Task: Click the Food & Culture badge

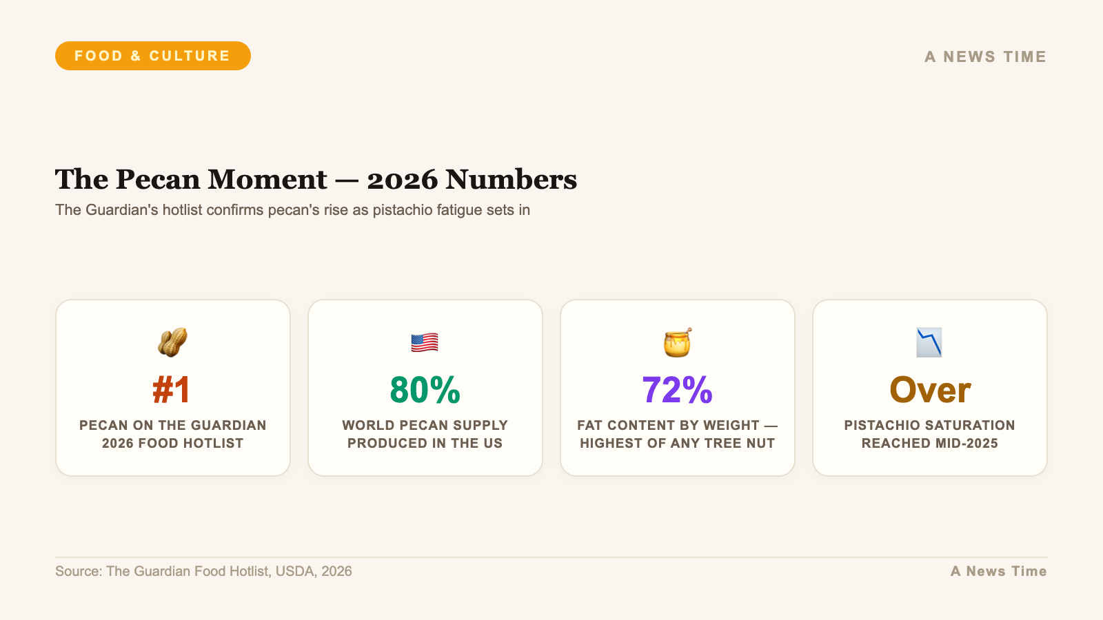Action: point(152,56)
